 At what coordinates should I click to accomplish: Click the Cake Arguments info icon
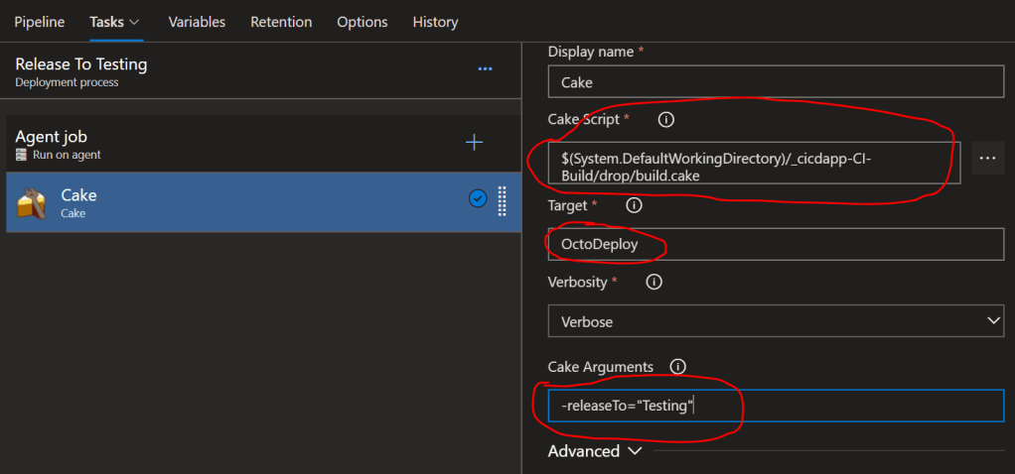coord(677,367)
